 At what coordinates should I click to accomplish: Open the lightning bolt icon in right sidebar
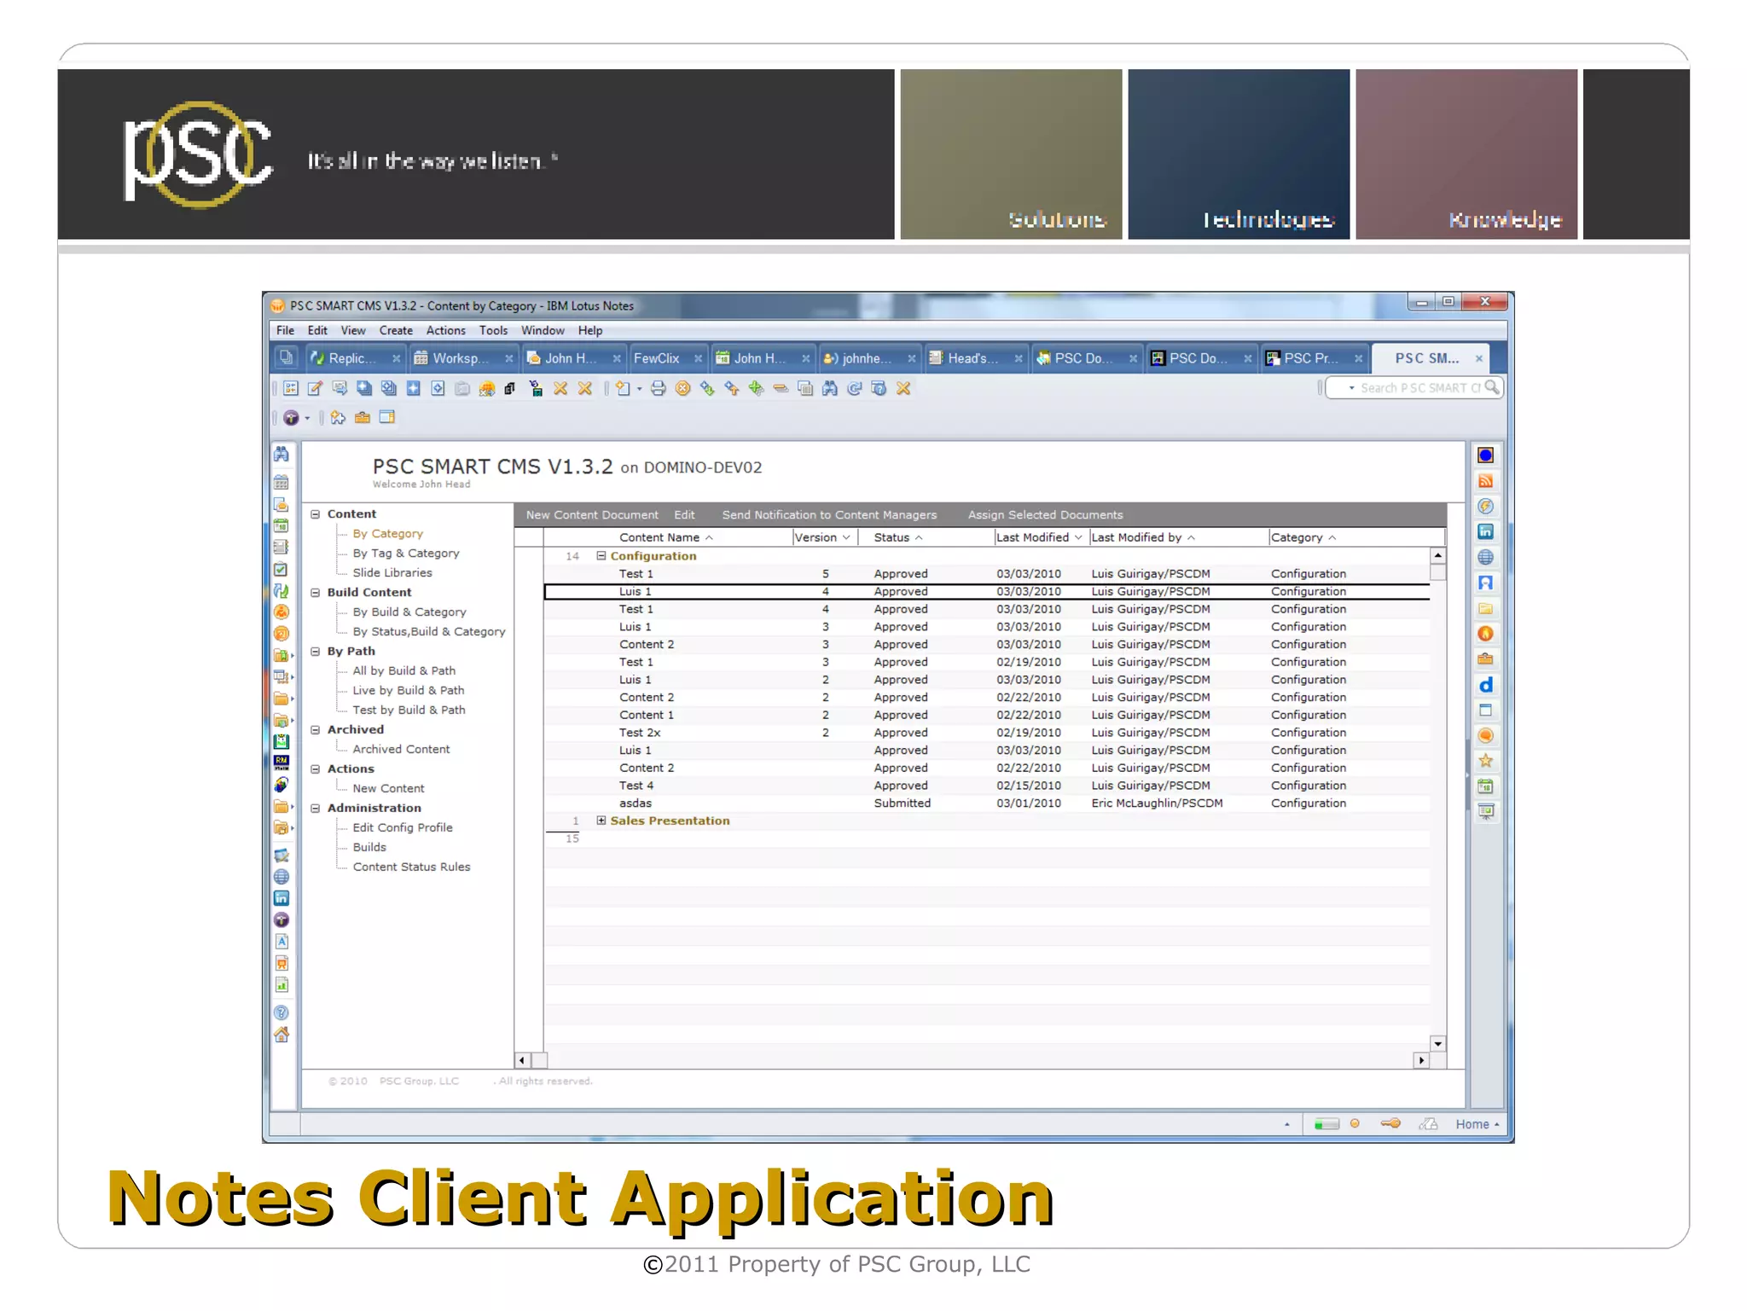tap(1485, 507)
